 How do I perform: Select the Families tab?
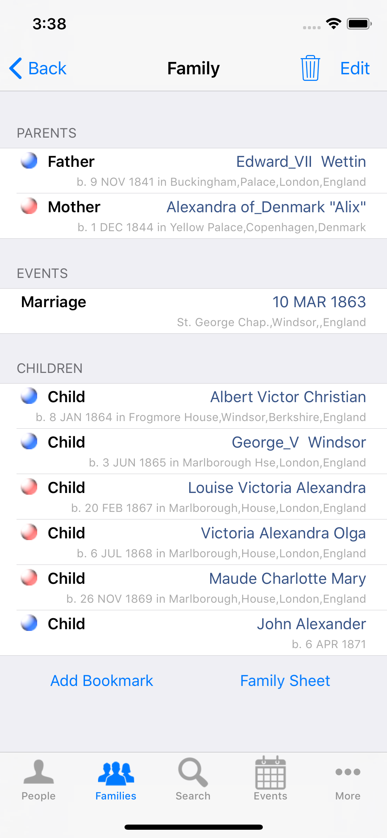pyautogui.click(x=116, y=780)
